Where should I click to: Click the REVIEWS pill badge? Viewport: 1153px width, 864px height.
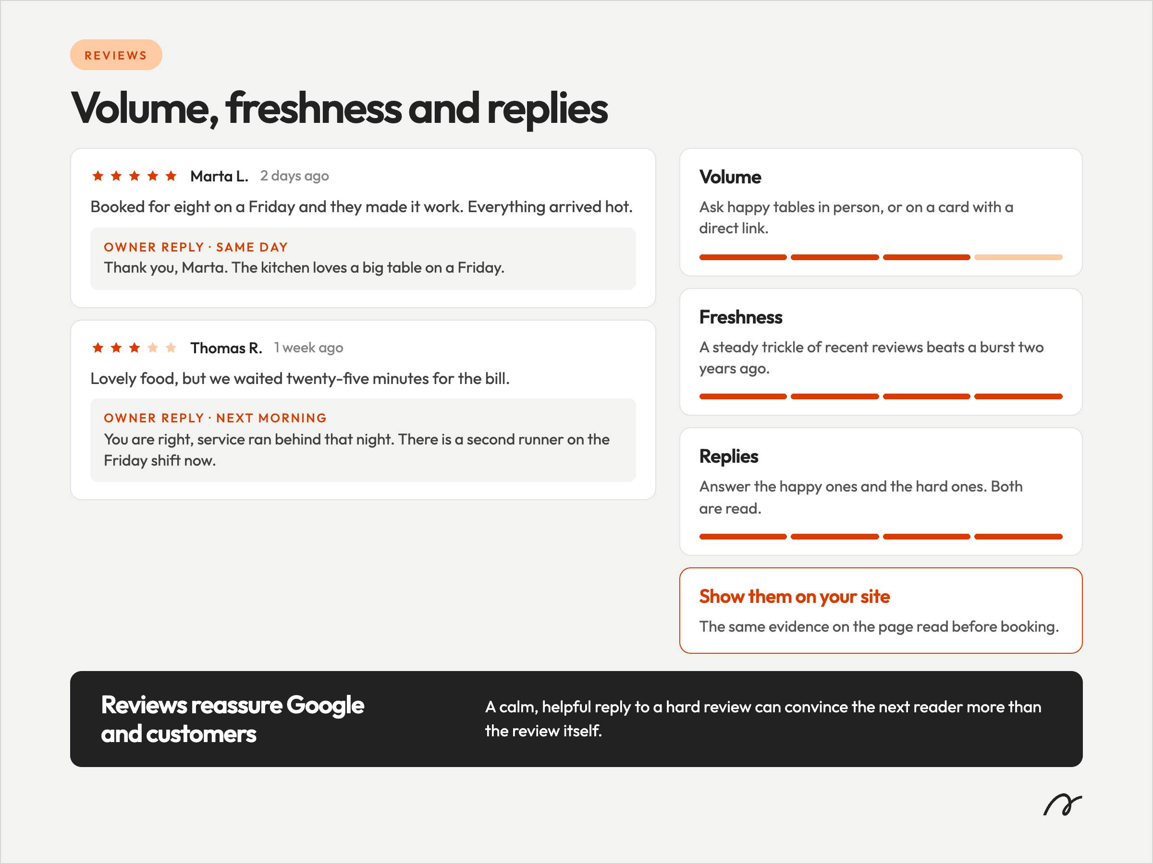[x=116, y=55]
